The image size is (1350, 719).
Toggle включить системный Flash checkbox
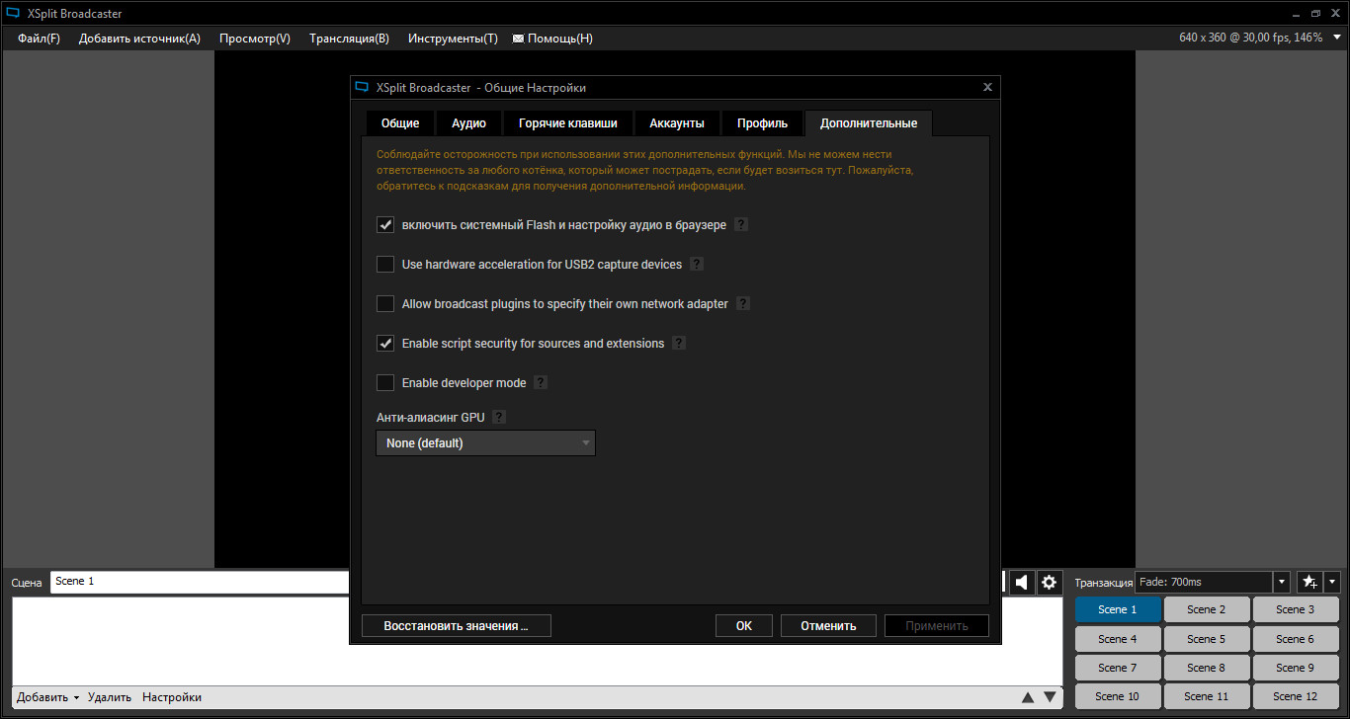385,225
